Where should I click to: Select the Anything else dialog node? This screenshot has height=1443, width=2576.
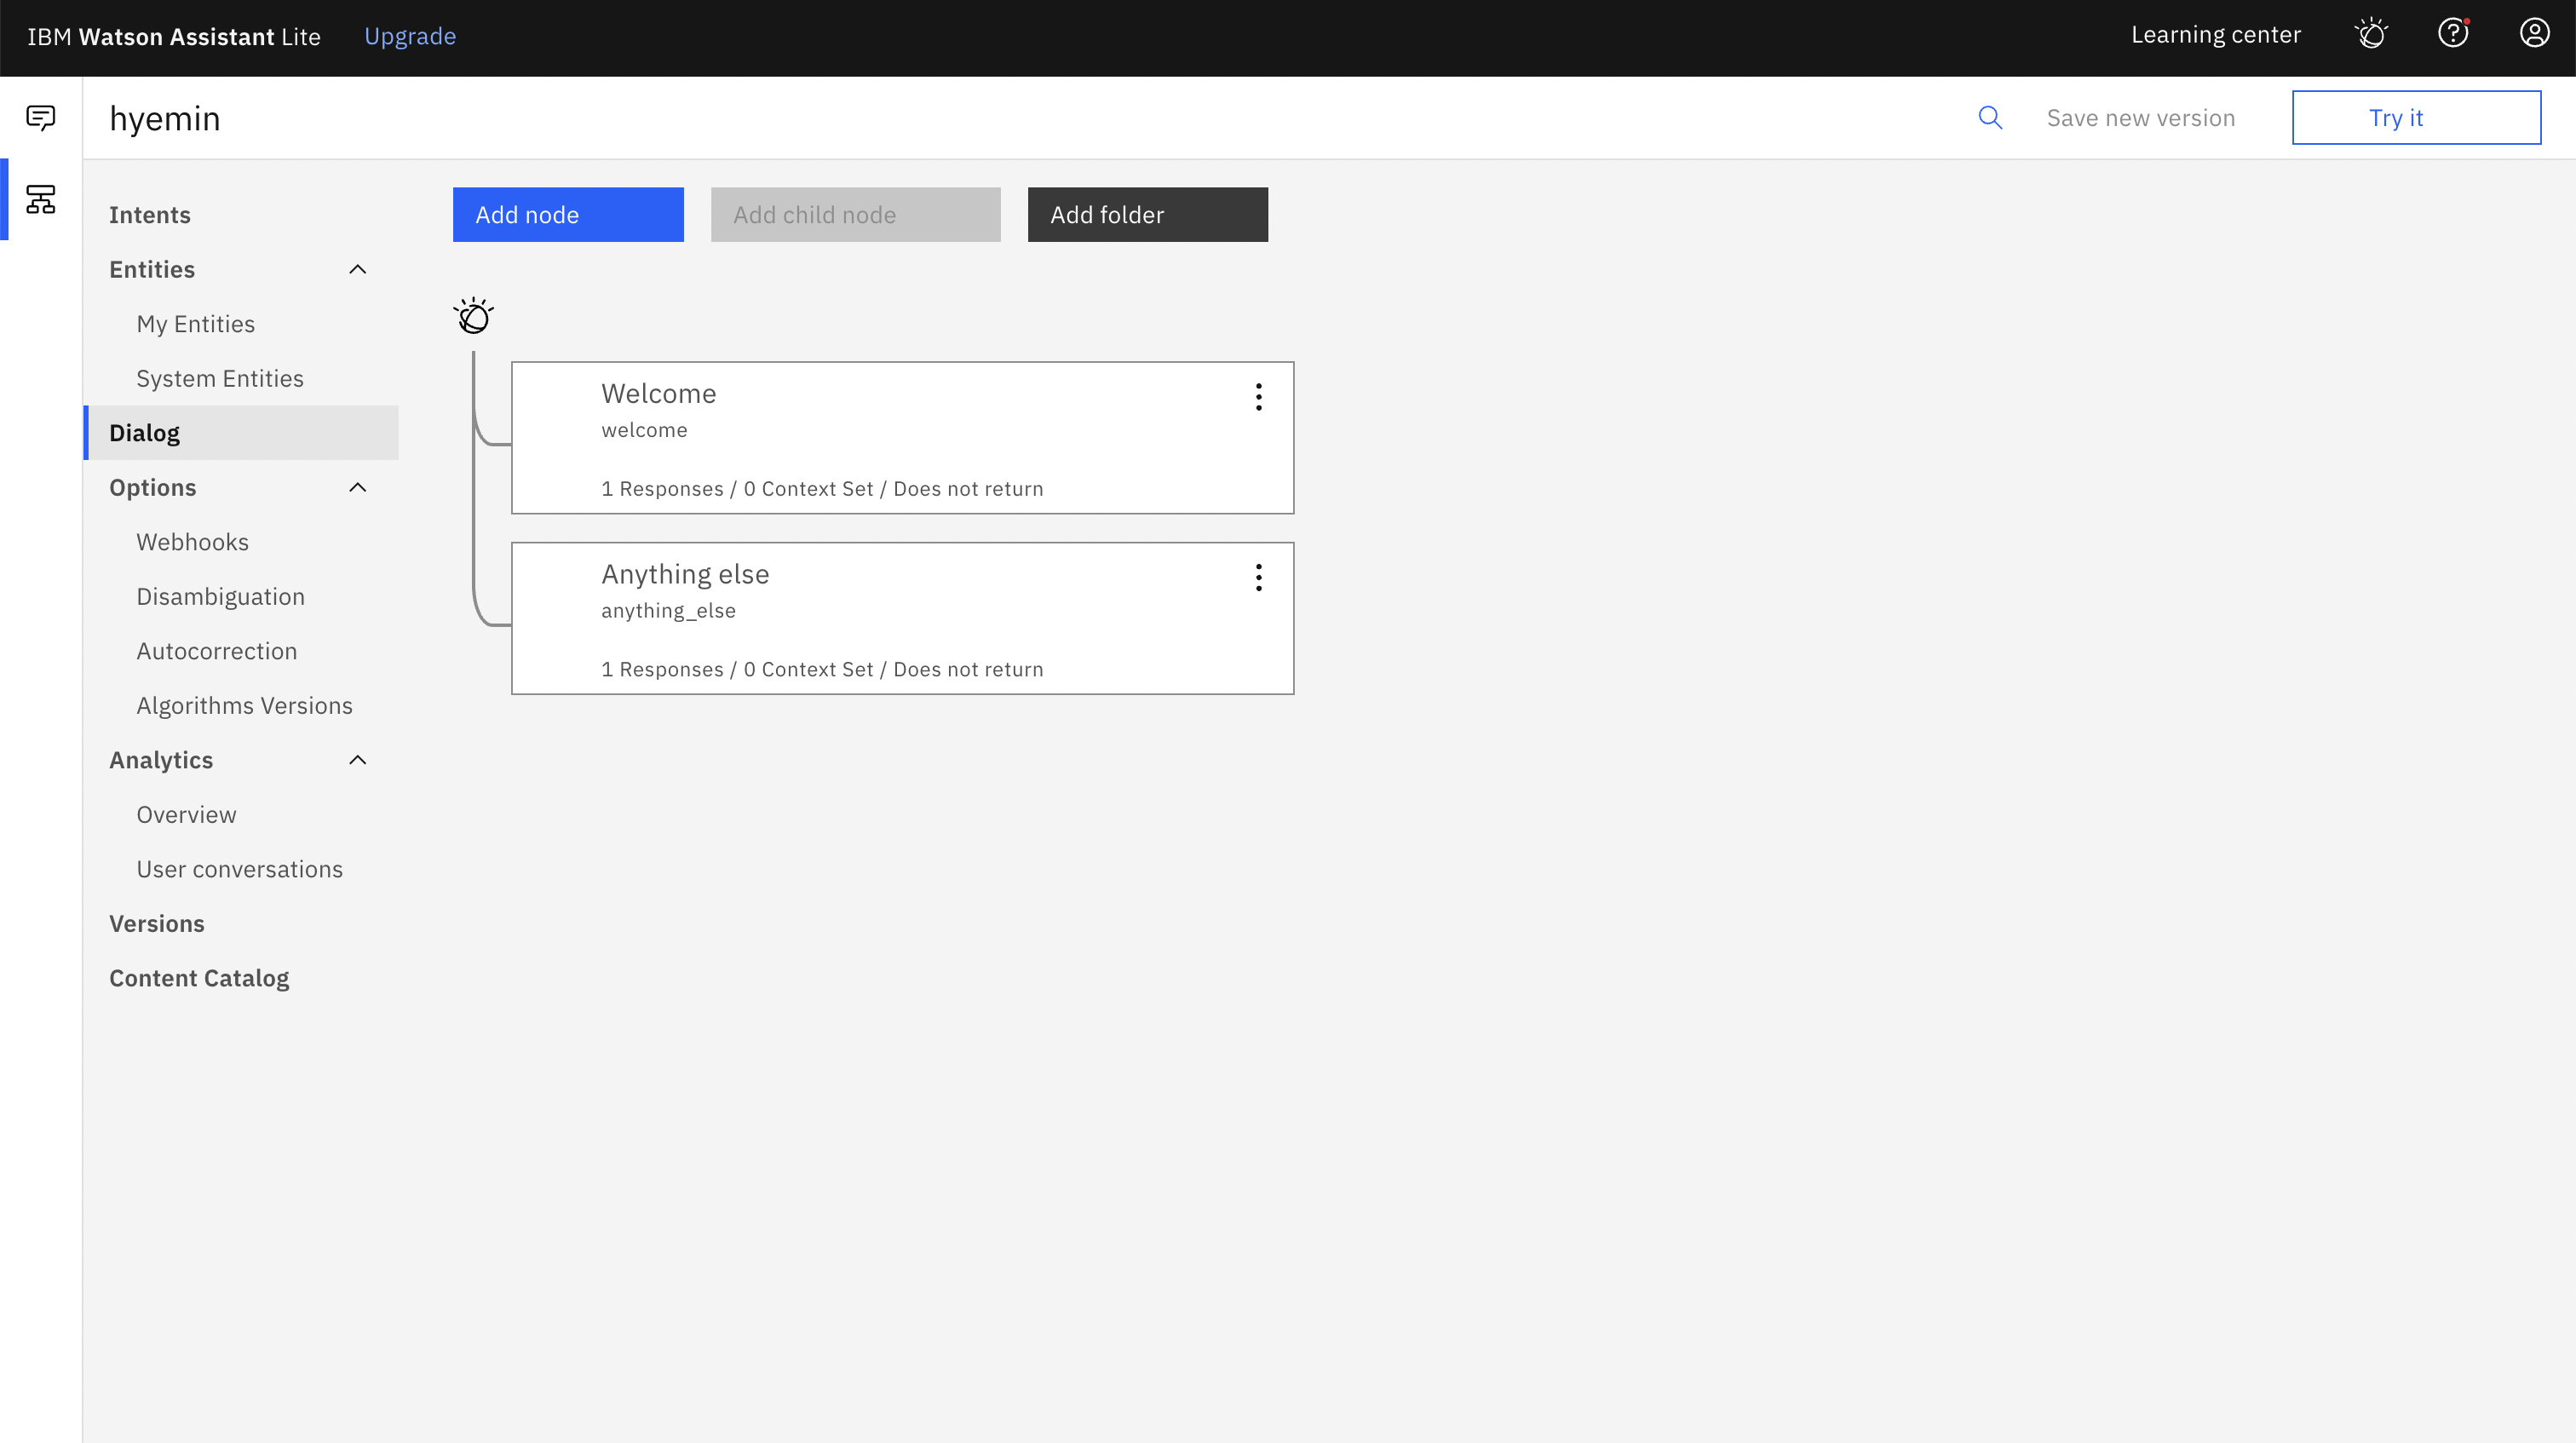pos(902,618)
